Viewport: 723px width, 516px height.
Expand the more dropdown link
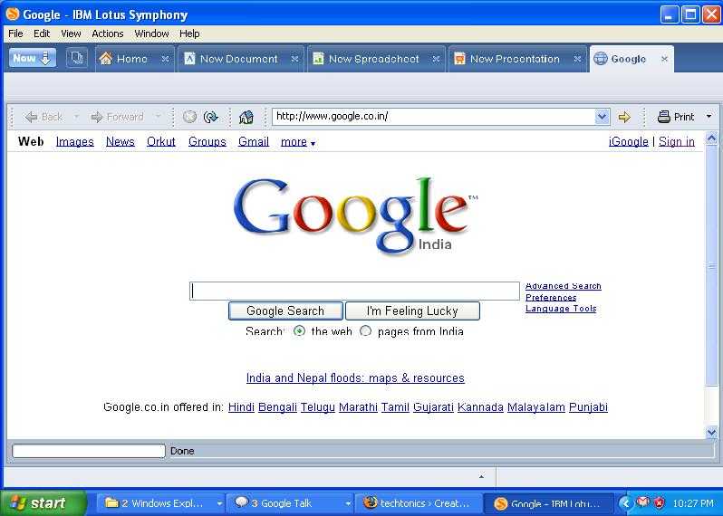298,142
